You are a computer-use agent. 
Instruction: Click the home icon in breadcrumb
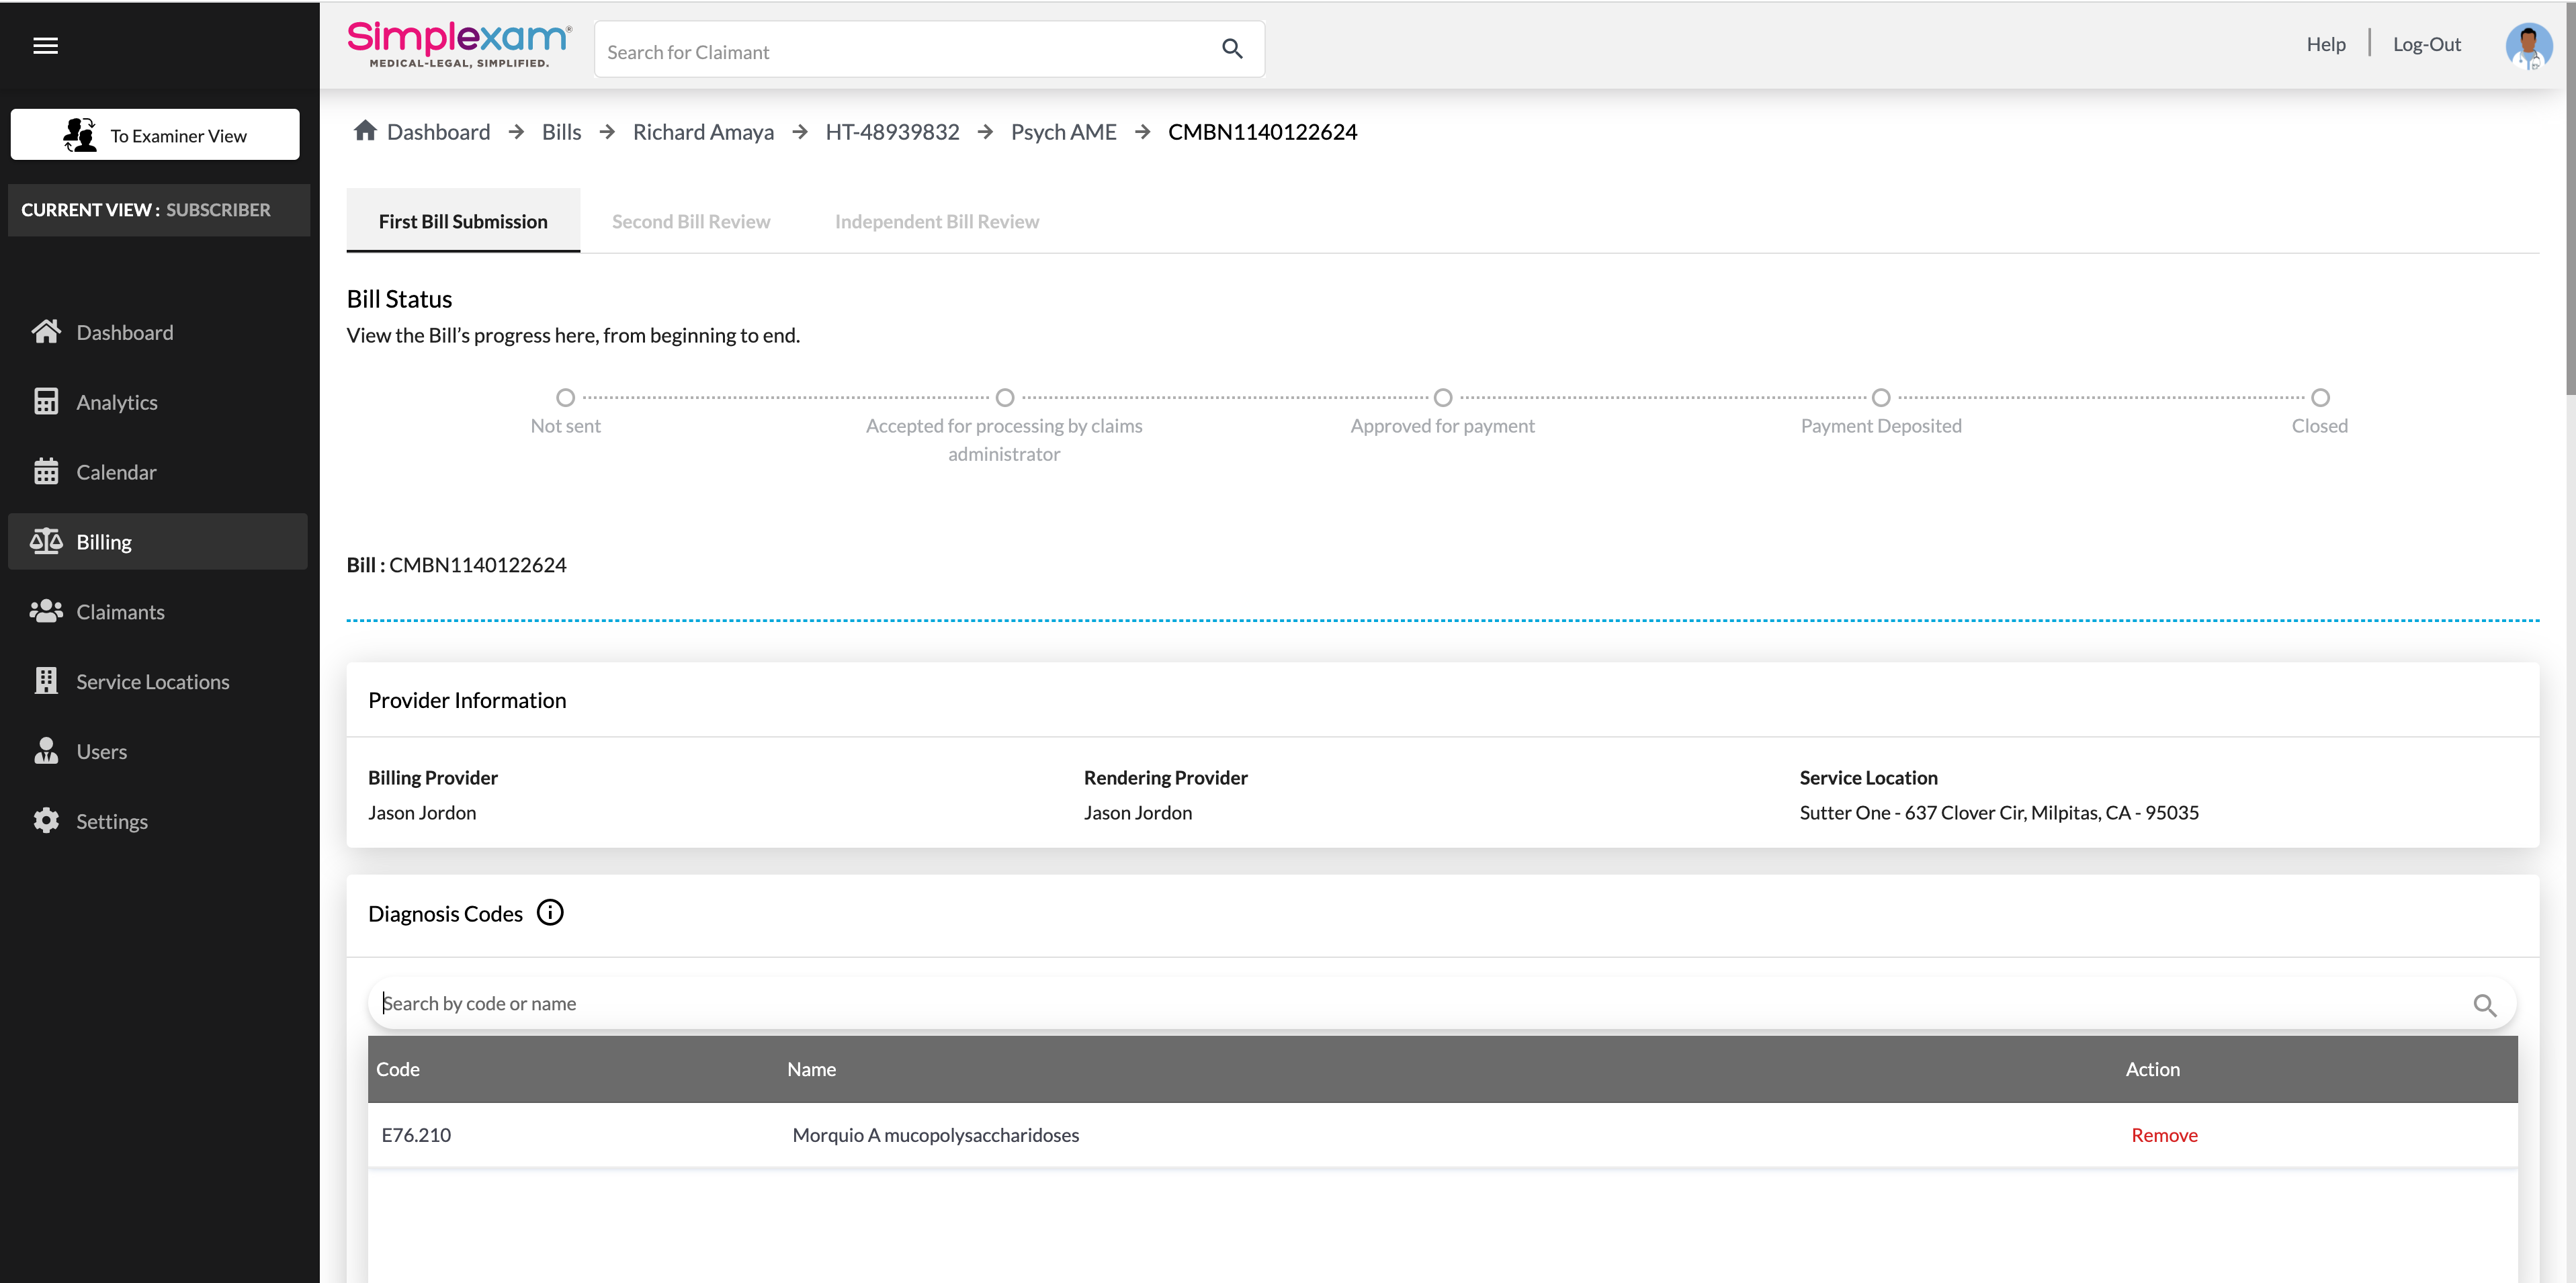click(365, 131)
